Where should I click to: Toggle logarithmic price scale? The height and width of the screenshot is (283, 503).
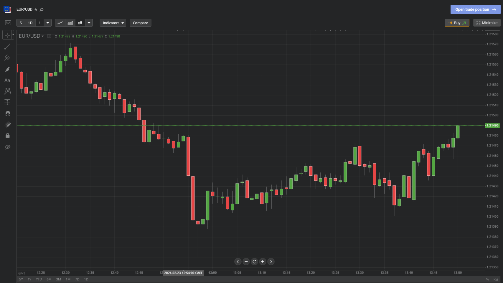[x=495, y=279]
